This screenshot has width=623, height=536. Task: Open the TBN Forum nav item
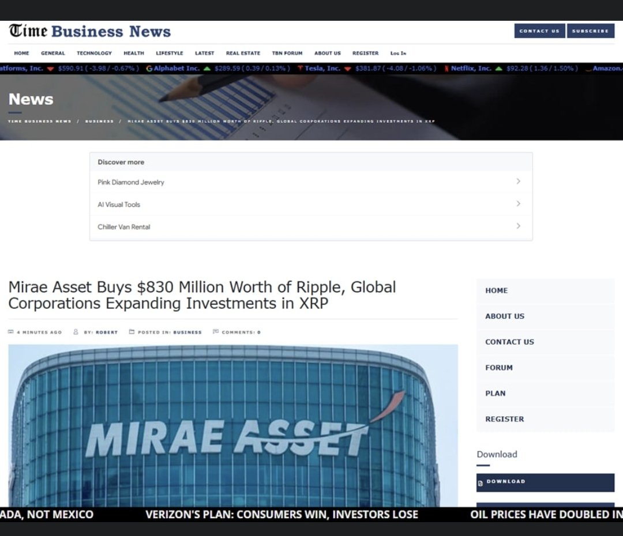click(287, 53)
